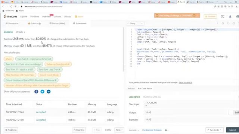Share acceptance on LinkedIn

[x=49, y=92]
